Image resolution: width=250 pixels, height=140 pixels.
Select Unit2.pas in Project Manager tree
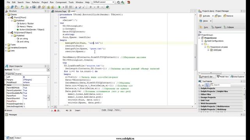[x=217, y=50]
